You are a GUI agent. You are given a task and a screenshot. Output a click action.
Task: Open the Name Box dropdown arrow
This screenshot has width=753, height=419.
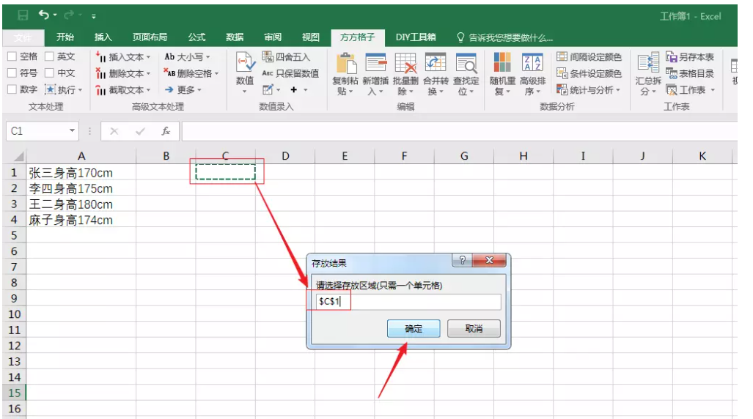pos(72,130)
